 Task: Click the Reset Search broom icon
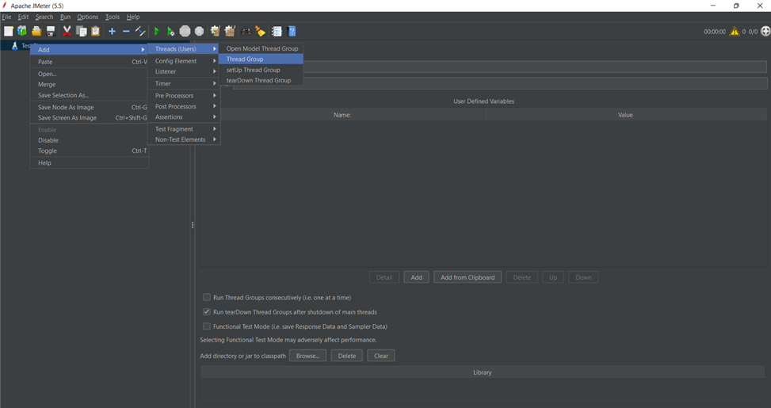click(261, 32)
